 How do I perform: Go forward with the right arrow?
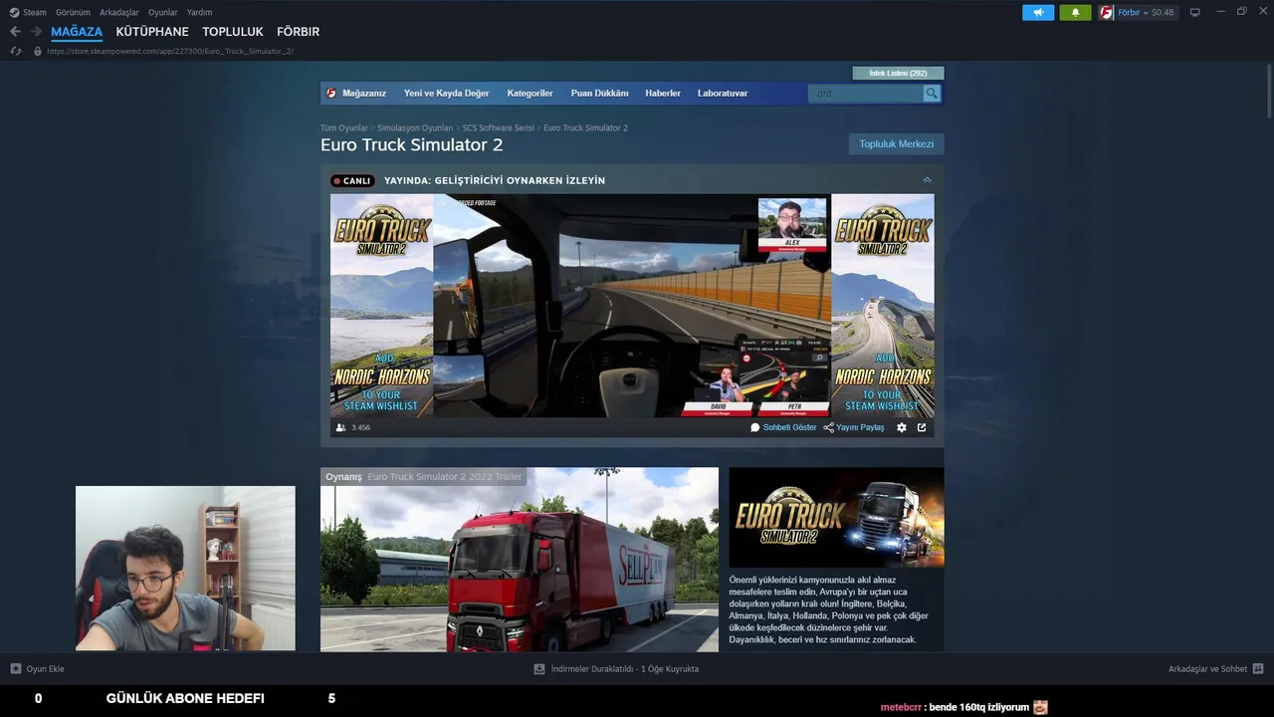click(x=36, y=32)
